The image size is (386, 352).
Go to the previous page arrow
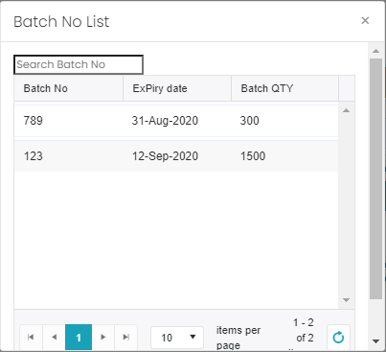(55, 337)
